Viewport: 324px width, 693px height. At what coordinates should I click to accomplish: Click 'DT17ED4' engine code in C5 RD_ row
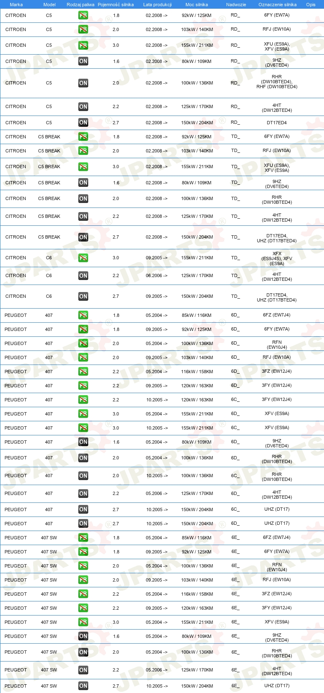coord(277,123)
